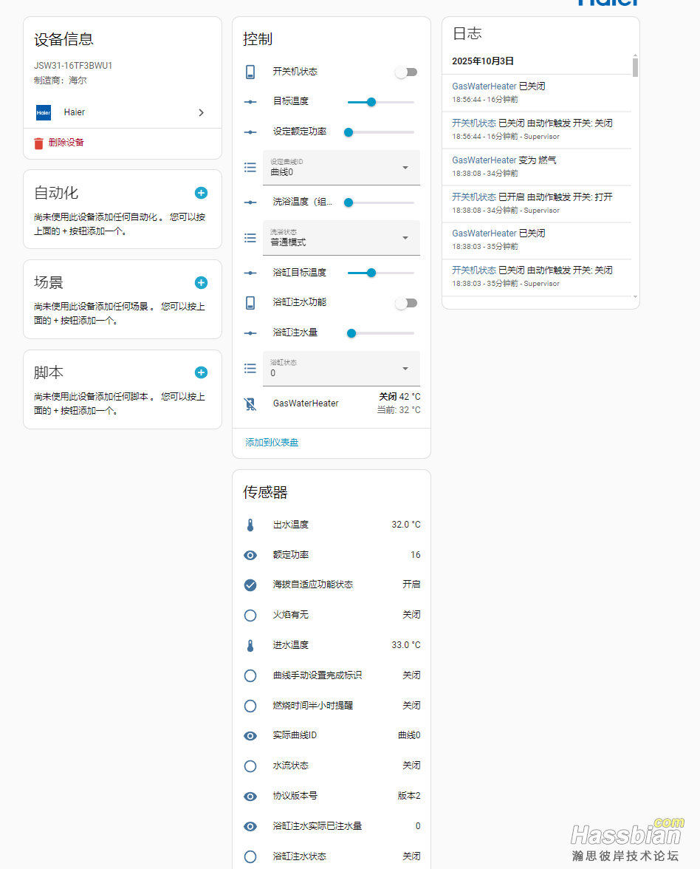Toggle the 开关机状态 switch
Image resolution: width=700 pixels, height=869 pixels.
click(x=405, y=72)
